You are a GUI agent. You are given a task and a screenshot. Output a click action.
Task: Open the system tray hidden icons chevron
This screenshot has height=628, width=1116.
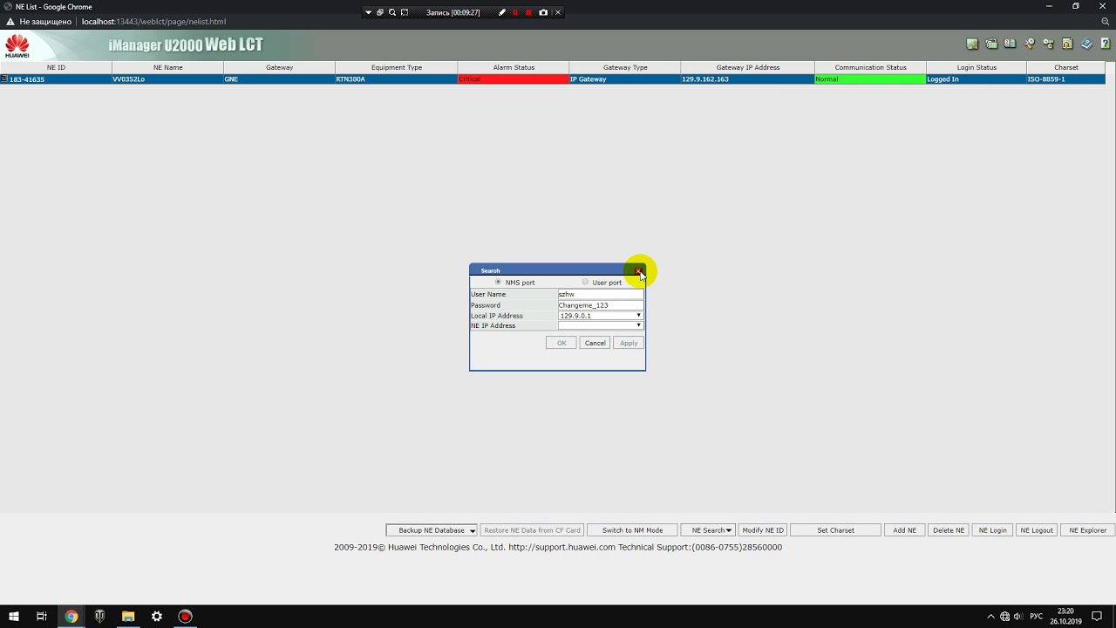(990, 617)
